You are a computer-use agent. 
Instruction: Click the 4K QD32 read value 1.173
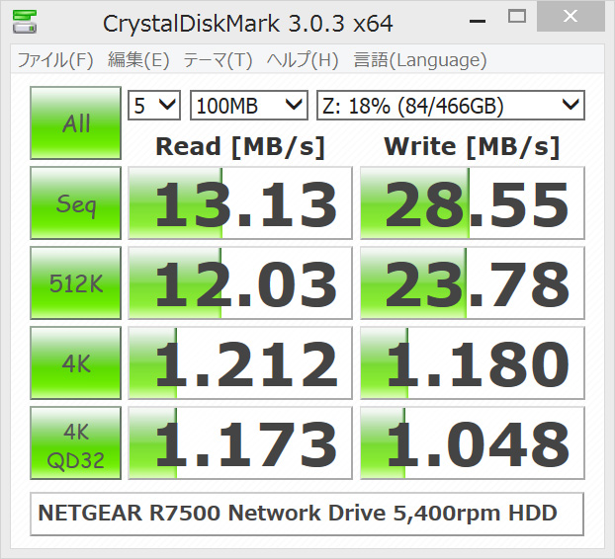click(x=240, y=443)
